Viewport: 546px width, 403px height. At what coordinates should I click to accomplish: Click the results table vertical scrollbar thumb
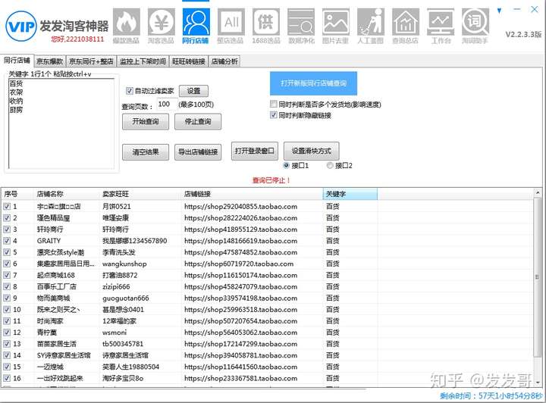tap(538, 277)
